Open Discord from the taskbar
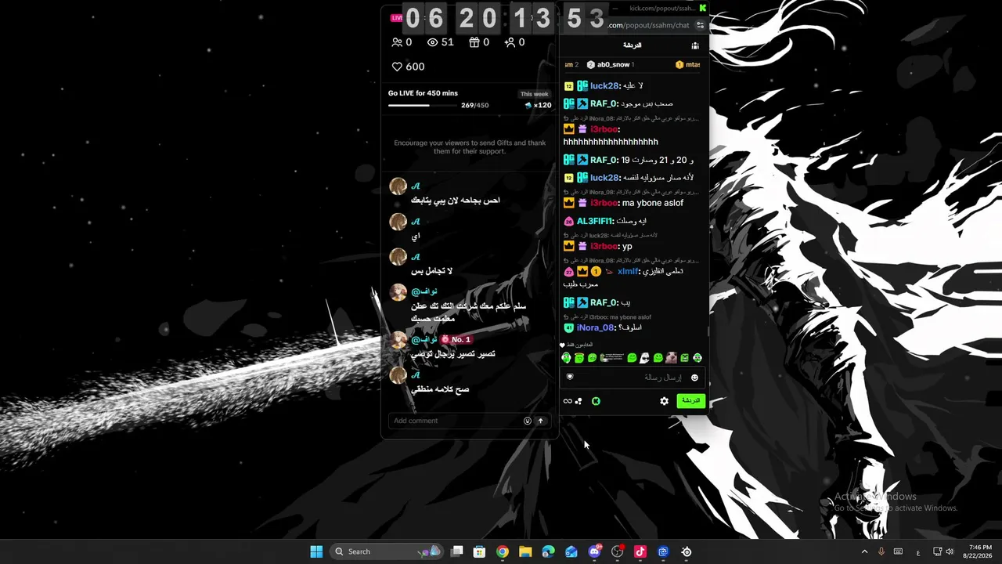This screenshot has height=564, width=1002. tap(595, 551)
